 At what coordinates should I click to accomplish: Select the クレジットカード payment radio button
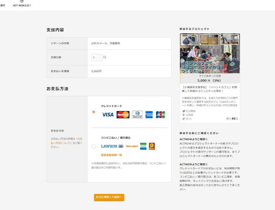click(x=93, y=112)
